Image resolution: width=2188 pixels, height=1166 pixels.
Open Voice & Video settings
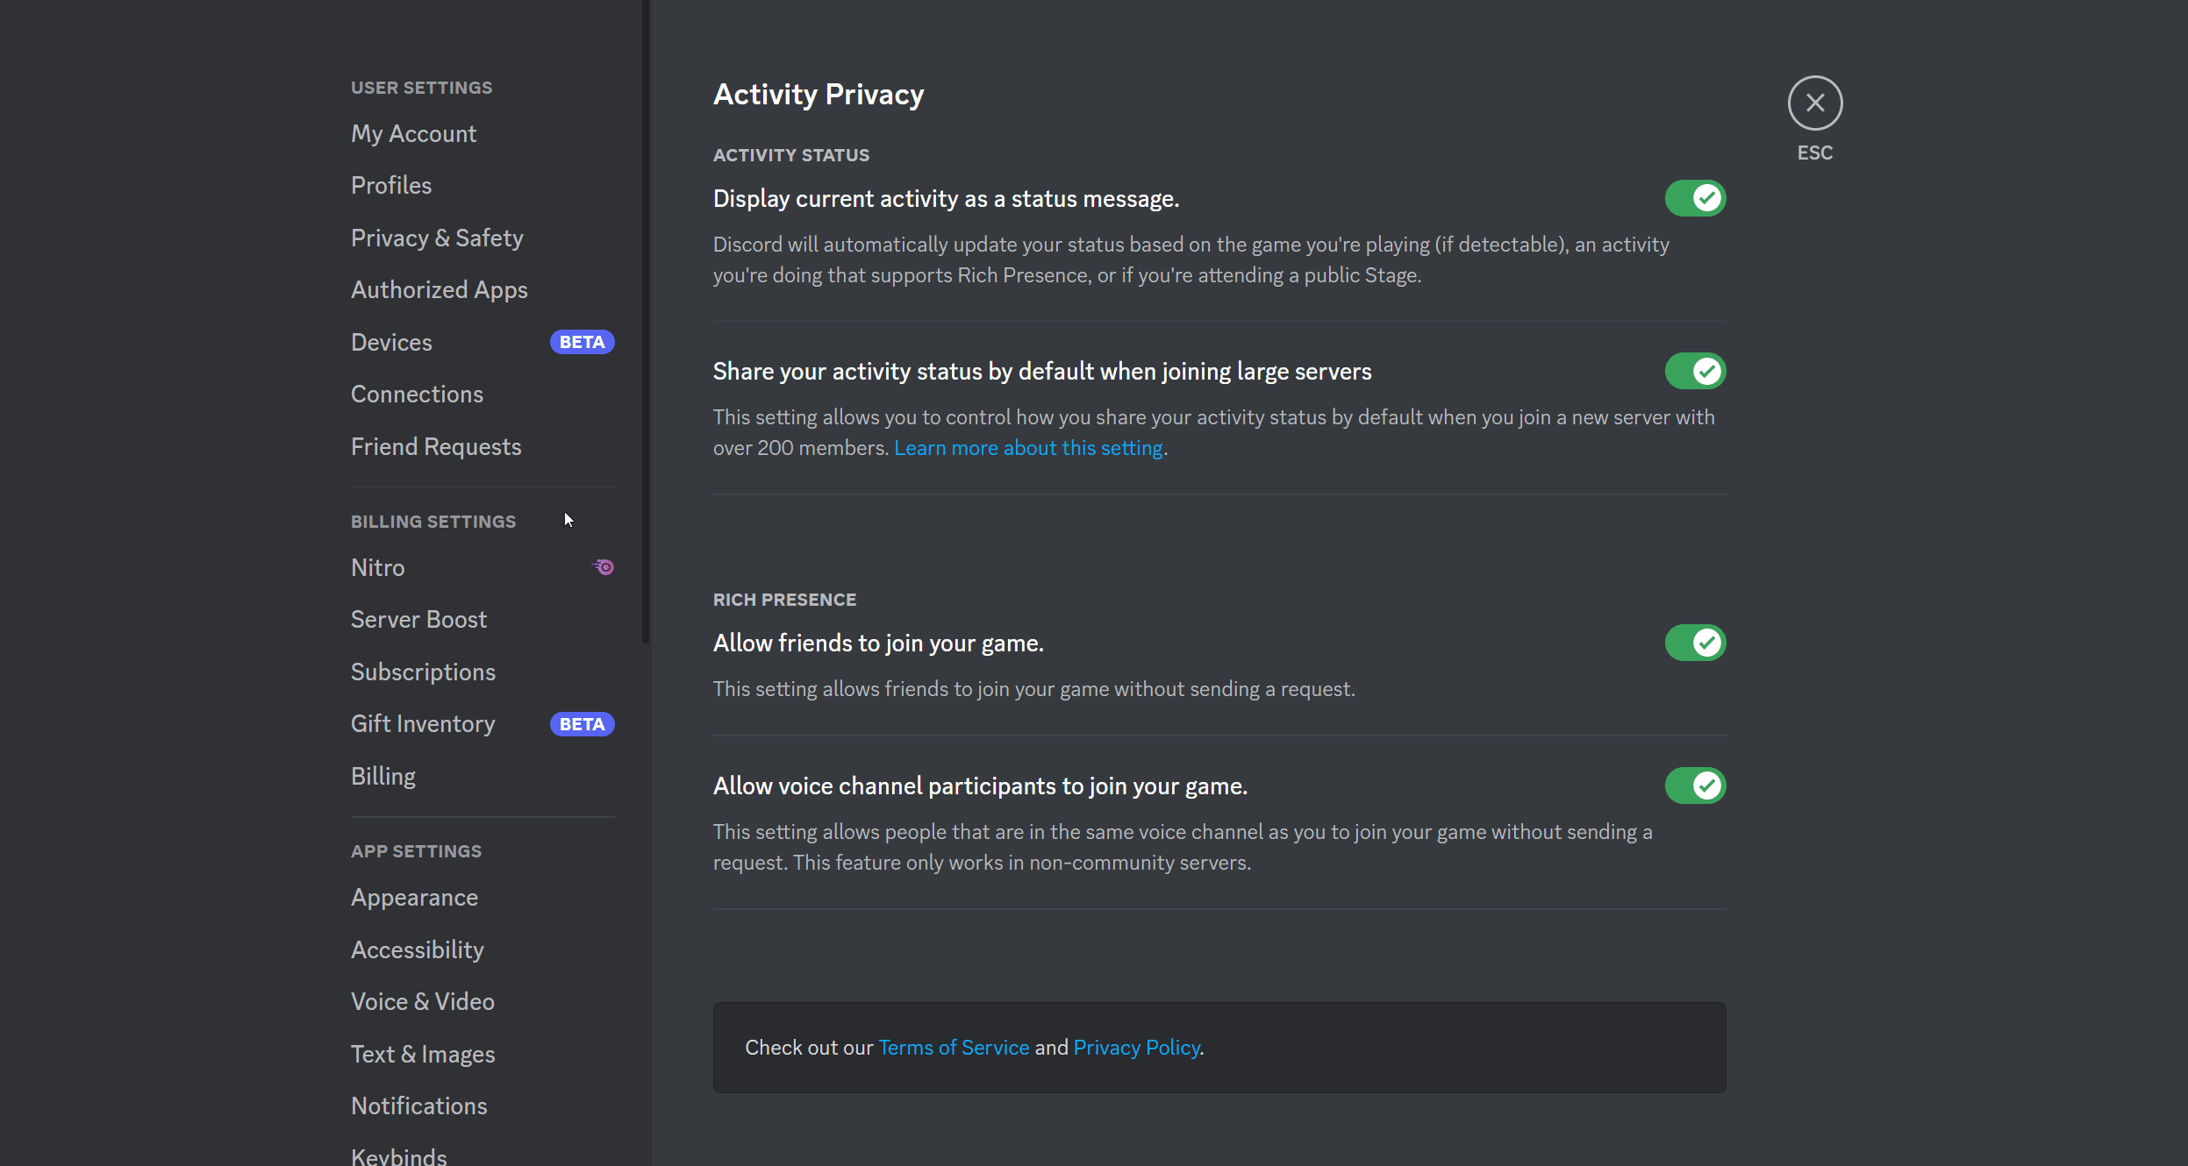(x=422, y=1001)
